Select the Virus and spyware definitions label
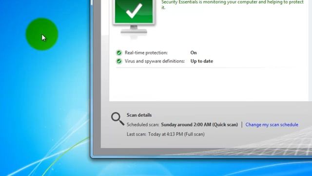This screenshot has height=176, width=312. pyautogui.click(x=155, y=61)
